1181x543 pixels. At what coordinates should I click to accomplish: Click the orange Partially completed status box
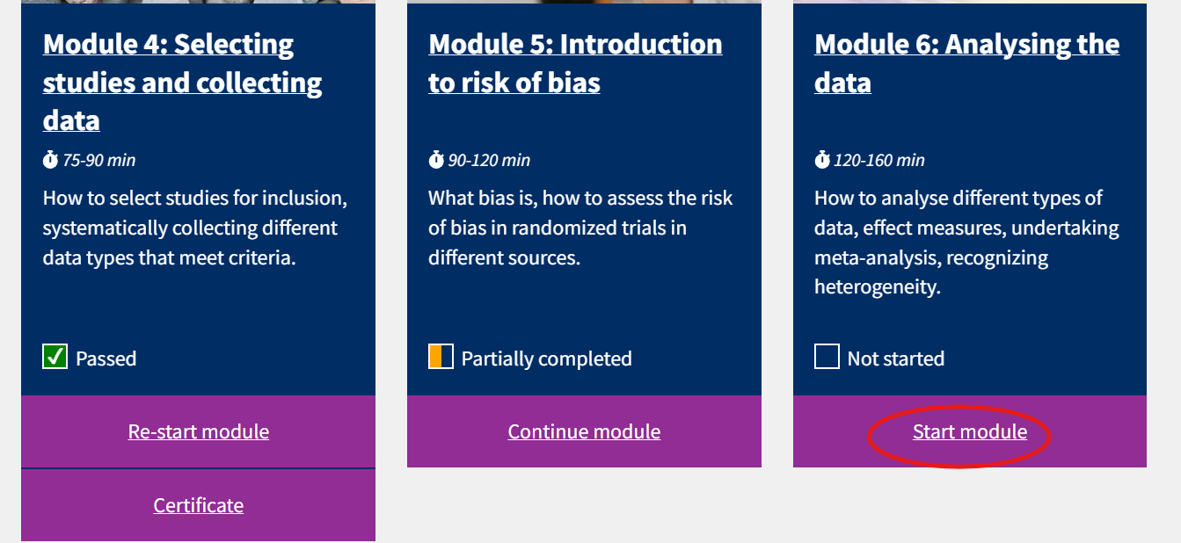[x=441, y=357]
